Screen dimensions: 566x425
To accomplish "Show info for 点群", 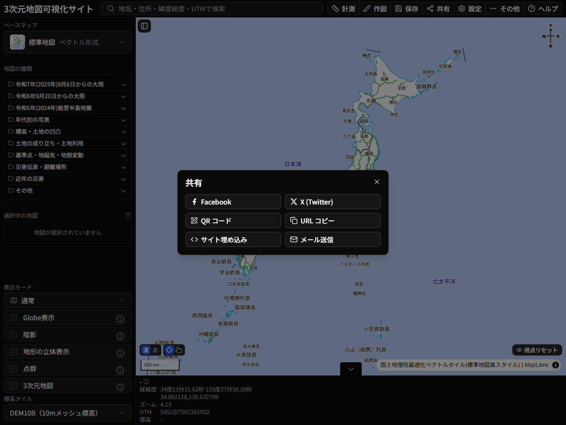I will click(x=120, y=370).
